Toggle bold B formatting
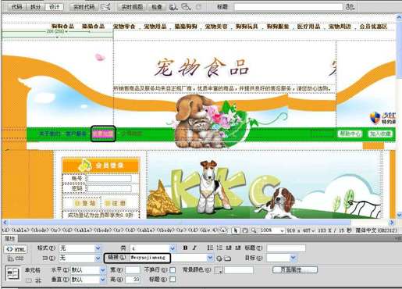 click(185, 248)
